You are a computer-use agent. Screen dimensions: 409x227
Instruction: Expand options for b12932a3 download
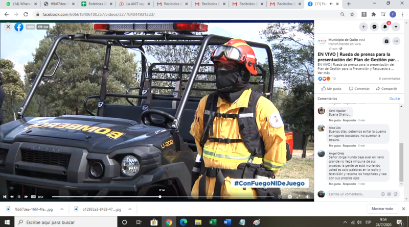tap(130, 209)
